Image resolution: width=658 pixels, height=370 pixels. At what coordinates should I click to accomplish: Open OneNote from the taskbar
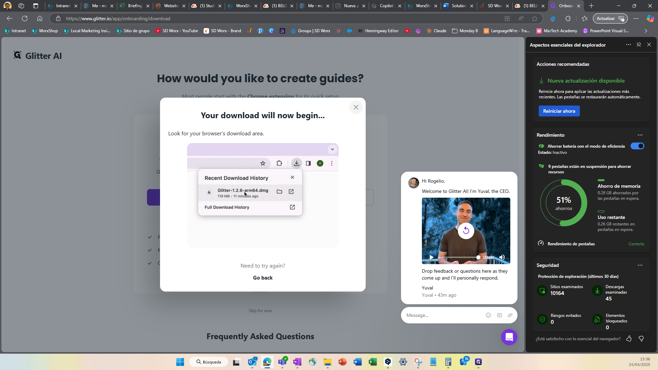point(297,362)
